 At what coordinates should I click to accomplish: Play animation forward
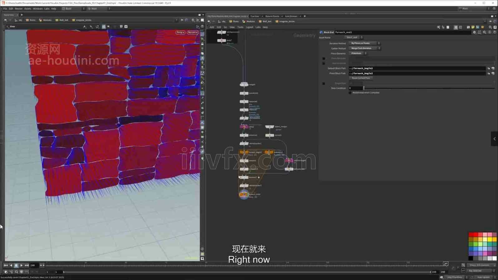(21, 265)
